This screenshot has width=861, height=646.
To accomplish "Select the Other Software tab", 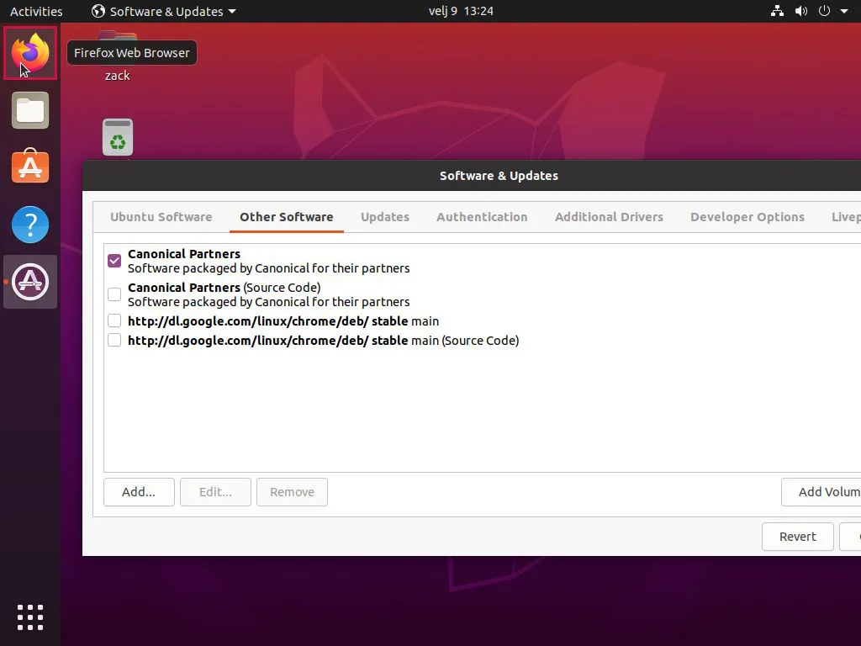I will pos(287,217).
